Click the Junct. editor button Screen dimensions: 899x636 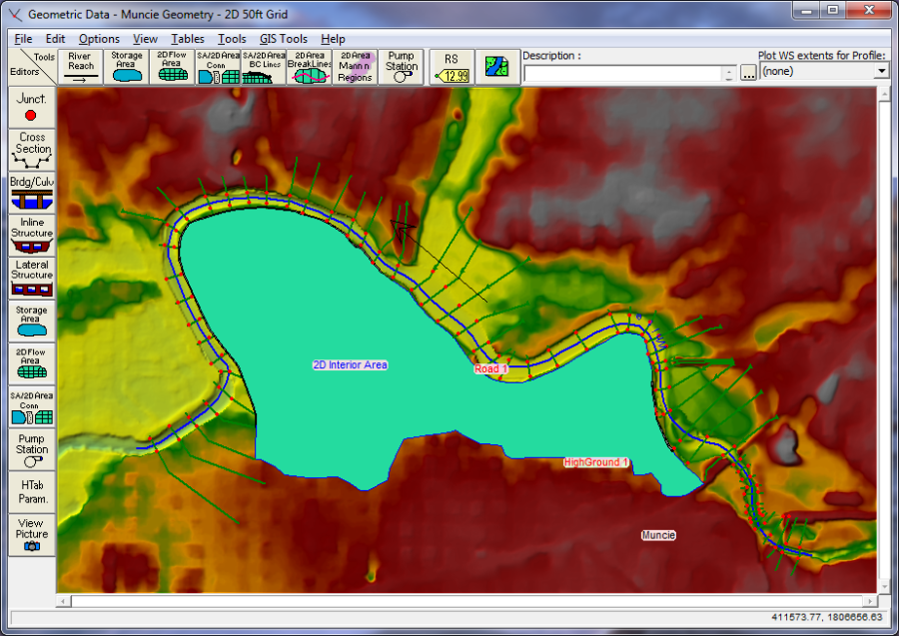click(32, 107)
